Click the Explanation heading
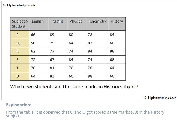 point(19,105)
